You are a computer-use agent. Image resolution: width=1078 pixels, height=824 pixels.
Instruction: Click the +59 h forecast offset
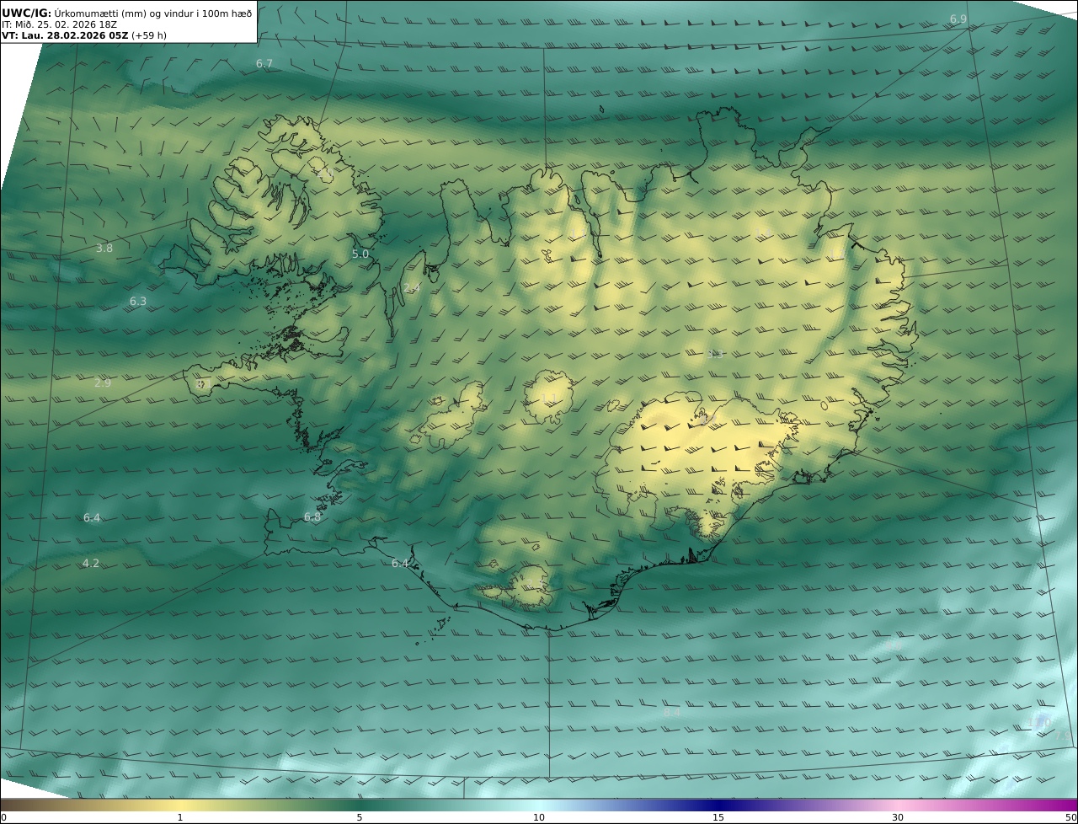[x=148, y=35]
